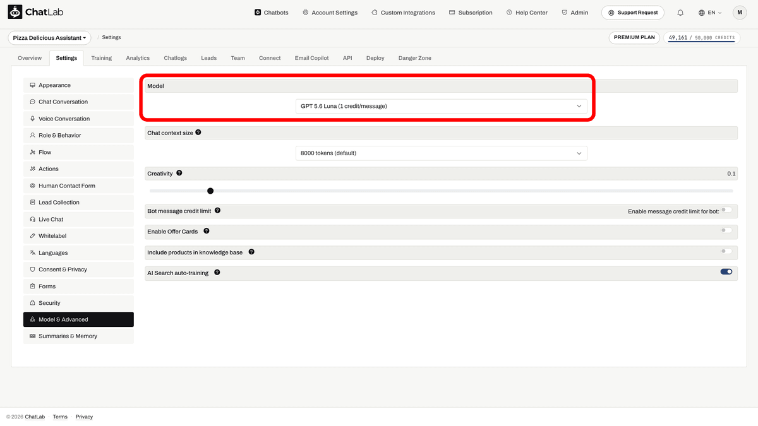The width and height of the screenshot is (758, 426).
Task: Switch to the Training tab
Action: coord(101,58)
